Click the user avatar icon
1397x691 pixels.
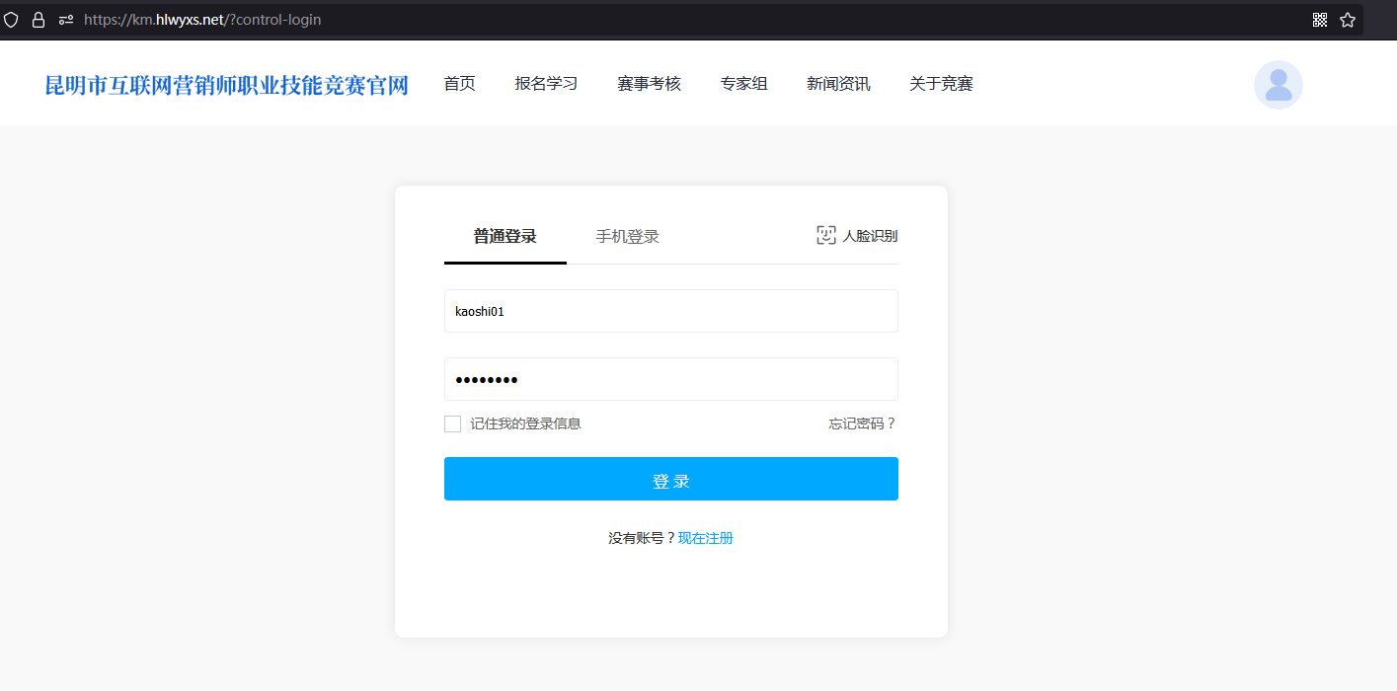pos(1279,85)
